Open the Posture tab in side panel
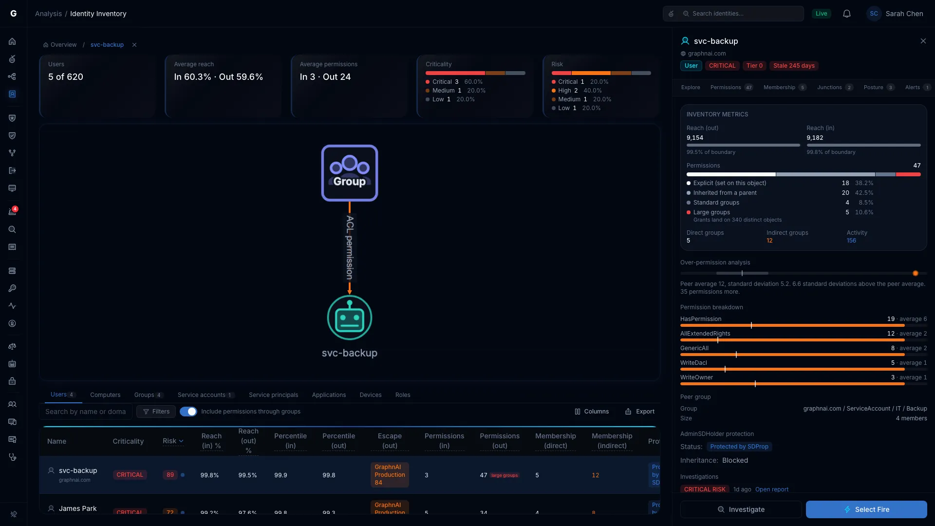935x526 pixels. [x=879, y=88]
